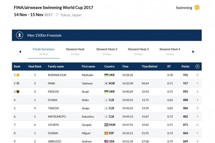Expand all rows with header plus icon
215x143 pixels.
click(x=197, y=66)
